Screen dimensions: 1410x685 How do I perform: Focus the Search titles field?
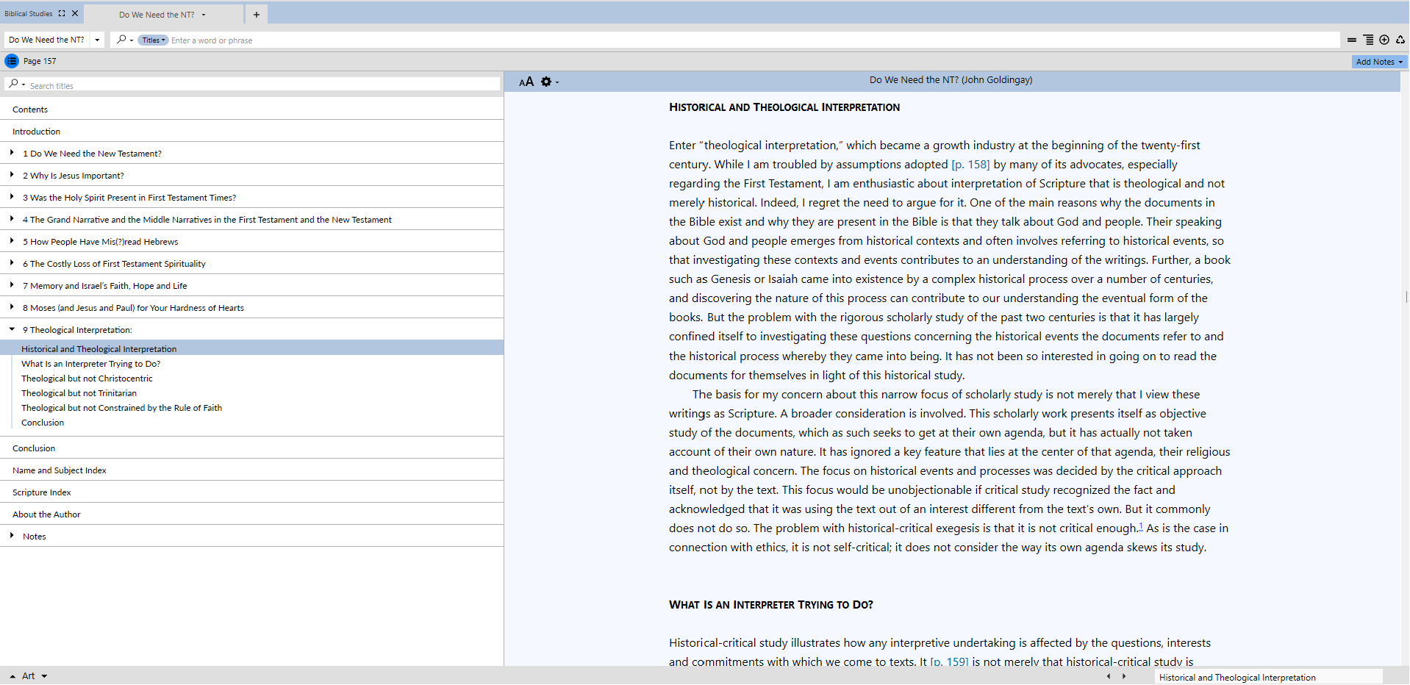point(263,85)
